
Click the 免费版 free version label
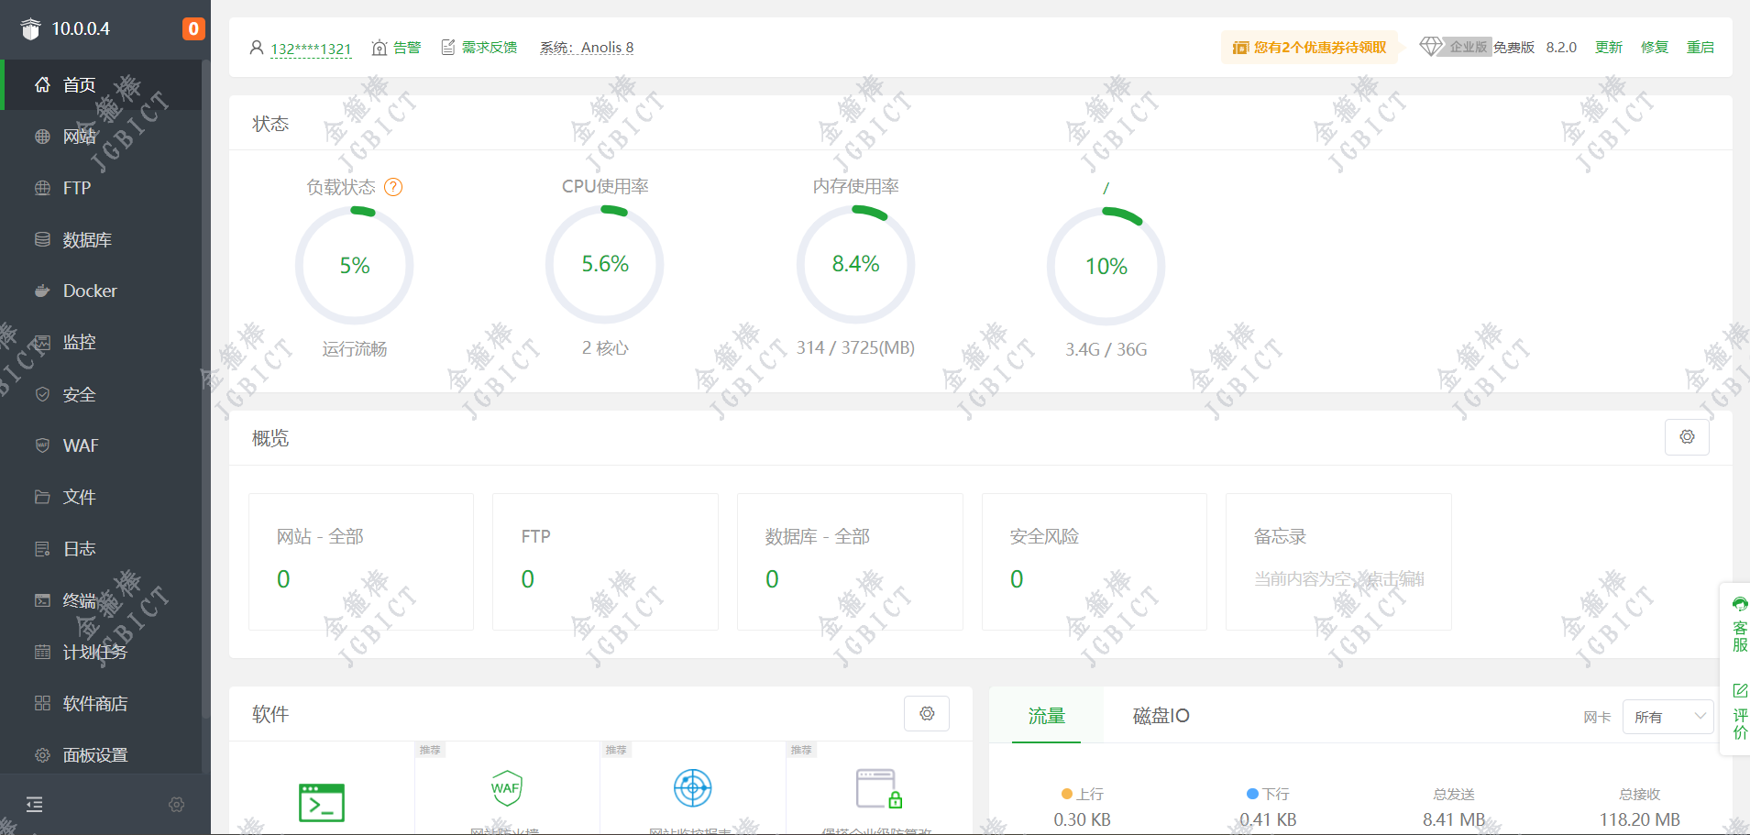pos(1513,48)
